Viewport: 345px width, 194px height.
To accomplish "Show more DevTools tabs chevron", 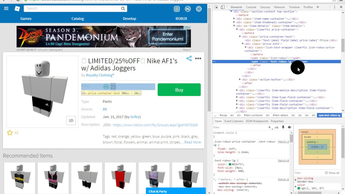I will click(318, 7).
